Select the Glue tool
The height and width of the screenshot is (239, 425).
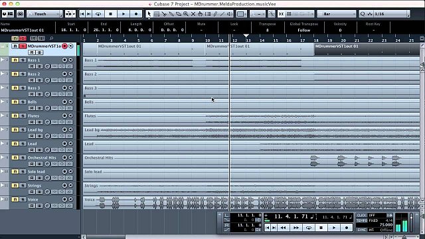[171, 14]
